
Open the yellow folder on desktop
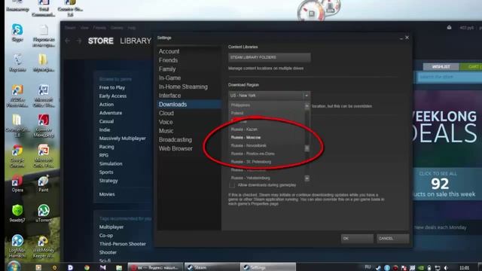[44, 62]
